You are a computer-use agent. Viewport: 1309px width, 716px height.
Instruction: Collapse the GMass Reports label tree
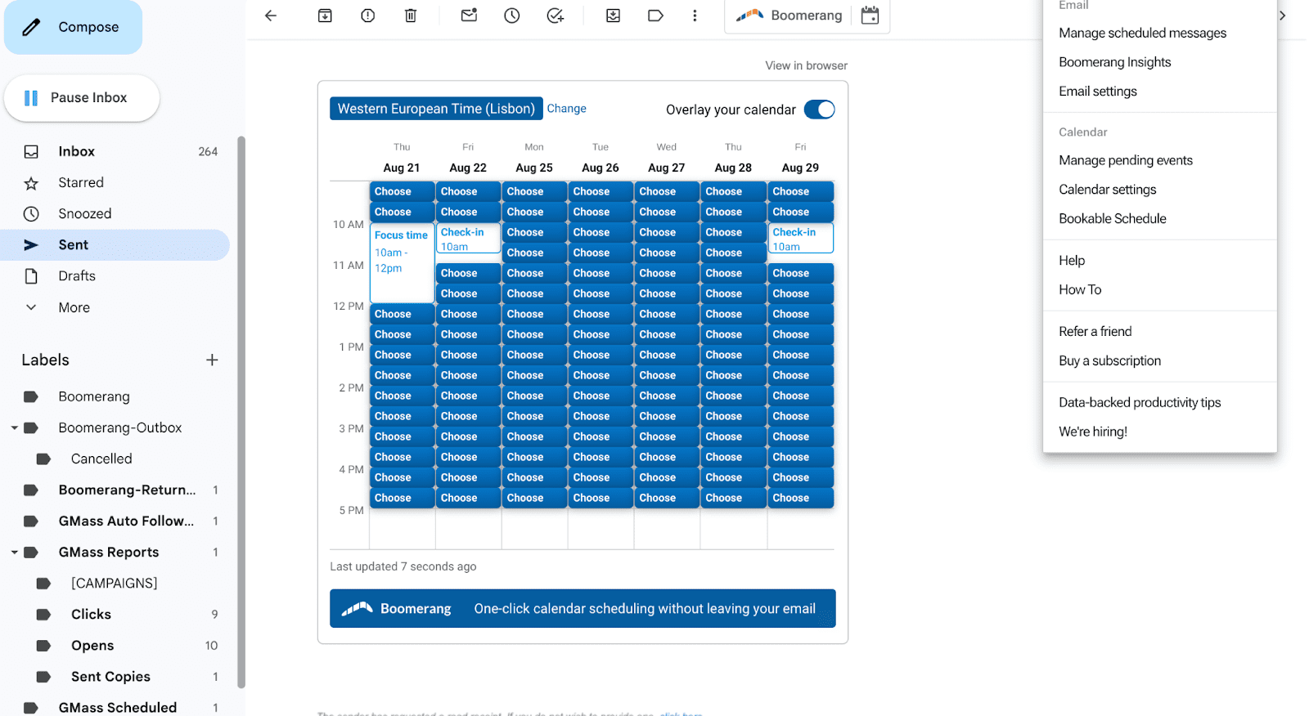point(15,553)
